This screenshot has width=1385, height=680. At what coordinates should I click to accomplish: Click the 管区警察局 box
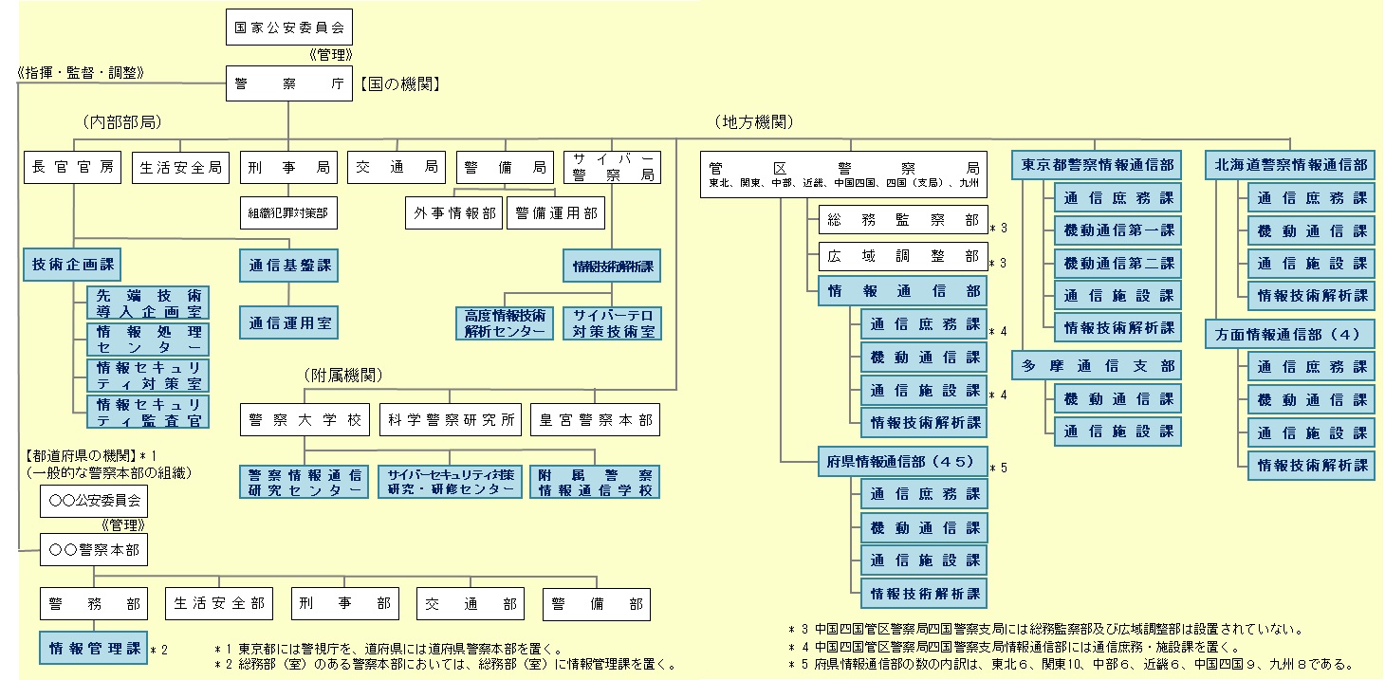tap(844, 173)
